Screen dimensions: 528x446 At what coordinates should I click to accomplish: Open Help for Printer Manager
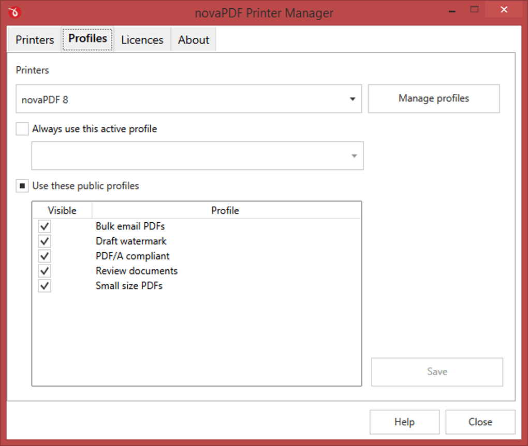click(x=404, y=422)
